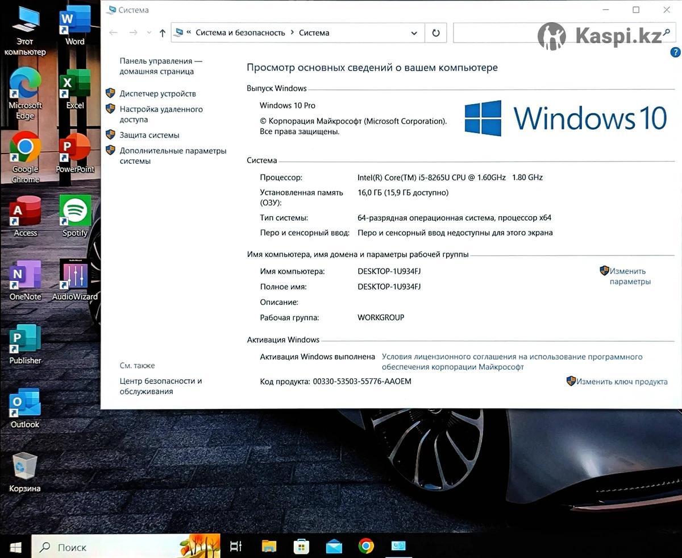This screenshot has height=558, width=682.
Task: Select the Этот компьютер desktop icon
Action: tap(25, 31)
